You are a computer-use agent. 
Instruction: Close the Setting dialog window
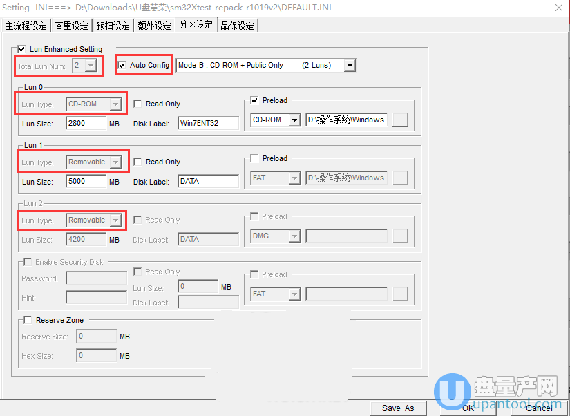558,7
